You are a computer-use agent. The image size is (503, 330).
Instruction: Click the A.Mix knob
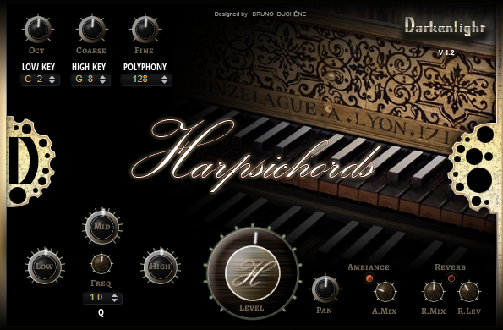coord(385,292)
